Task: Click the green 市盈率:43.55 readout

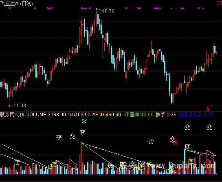Action: point(139,115)
